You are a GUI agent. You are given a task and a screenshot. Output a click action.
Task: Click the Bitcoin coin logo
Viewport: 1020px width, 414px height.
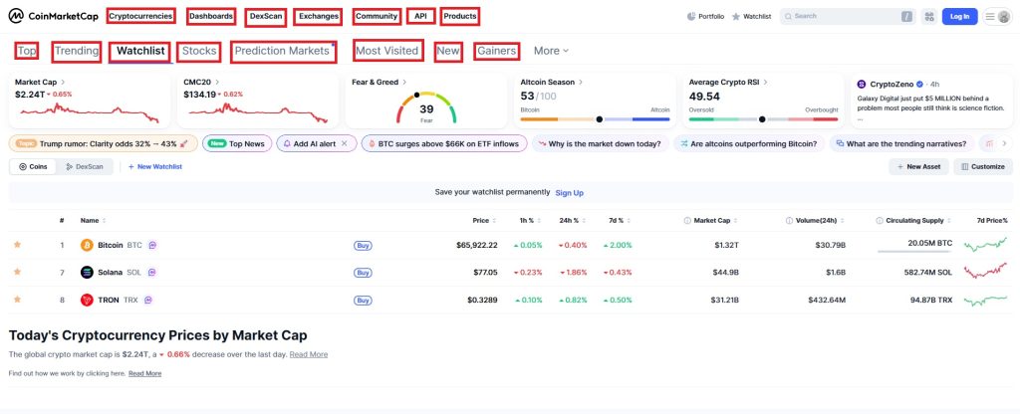(x=87, y=245)
